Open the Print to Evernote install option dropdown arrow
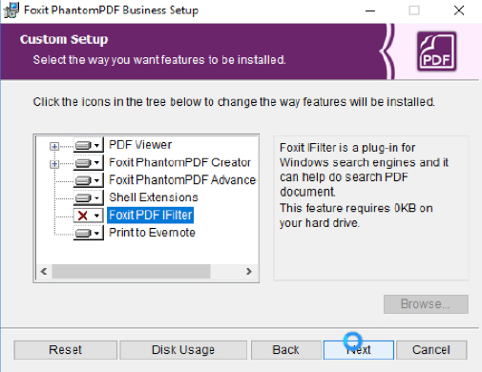Screen dimensions: 482x372 pos(97,234)
